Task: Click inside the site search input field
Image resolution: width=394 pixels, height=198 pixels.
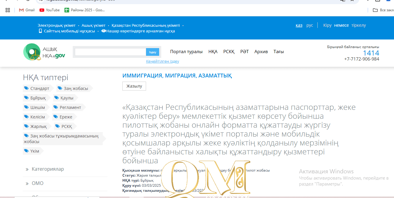Action: click(x=110, y=52)
